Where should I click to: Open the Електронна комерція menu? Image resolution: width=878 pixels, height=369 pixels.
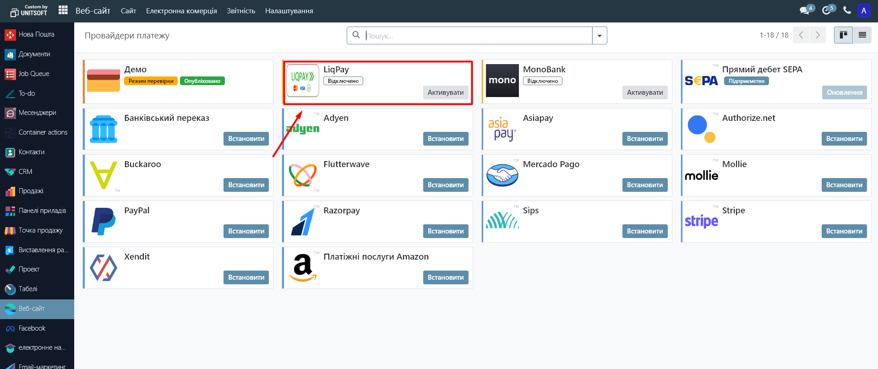pos(181,11)
